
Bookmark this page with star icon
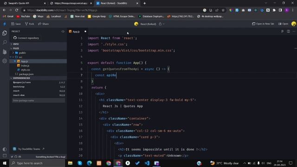tap(223, 10)
